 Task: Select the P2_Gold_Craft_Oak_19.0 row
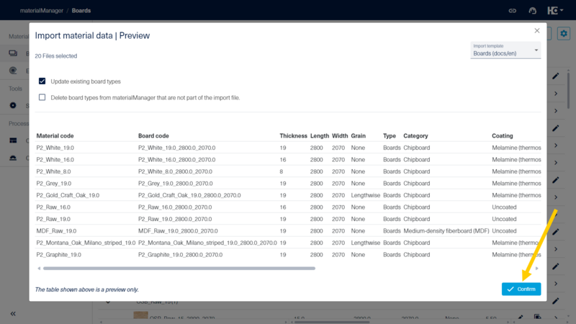(68, 195)
